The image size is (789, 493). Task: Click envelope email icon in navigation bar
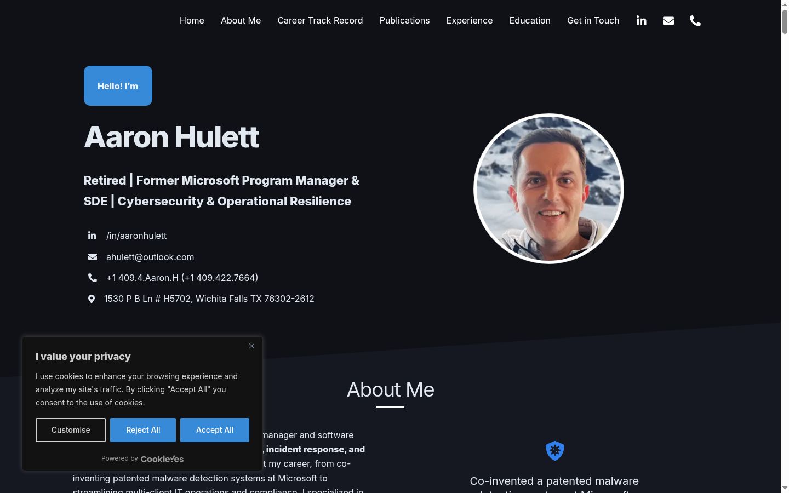668,20
